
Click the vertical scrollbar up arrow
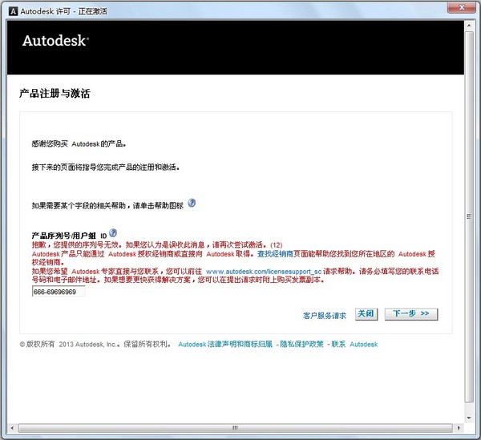(469, 26)
